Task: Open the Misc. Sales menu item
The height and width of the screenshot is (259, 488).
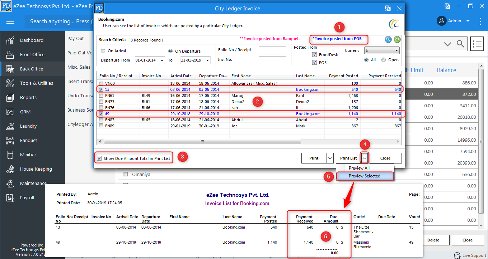Action: pyautogui.click(x=79, y=67)
